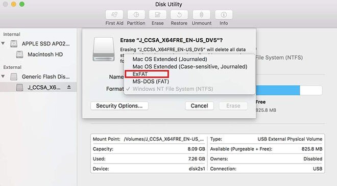
Task: Unmount the volume via toolbar icon
Action: (201, 15)
